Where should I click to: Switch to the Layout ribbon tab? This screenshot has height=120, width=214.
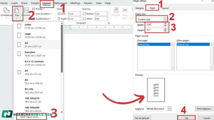pos(46,3)
